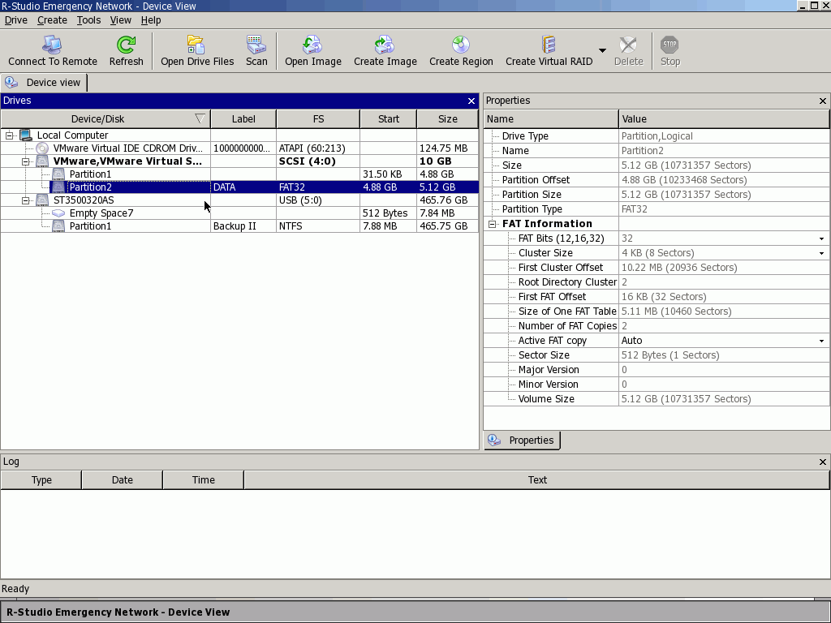
Task: Select the Properties tab label
Action: point(531,440)
